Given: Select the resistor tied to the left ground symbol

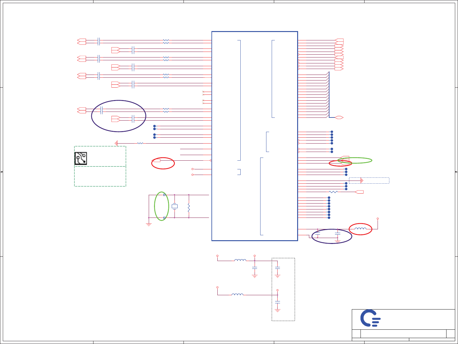Looking at the screenshot, I should tap(140, 143).
